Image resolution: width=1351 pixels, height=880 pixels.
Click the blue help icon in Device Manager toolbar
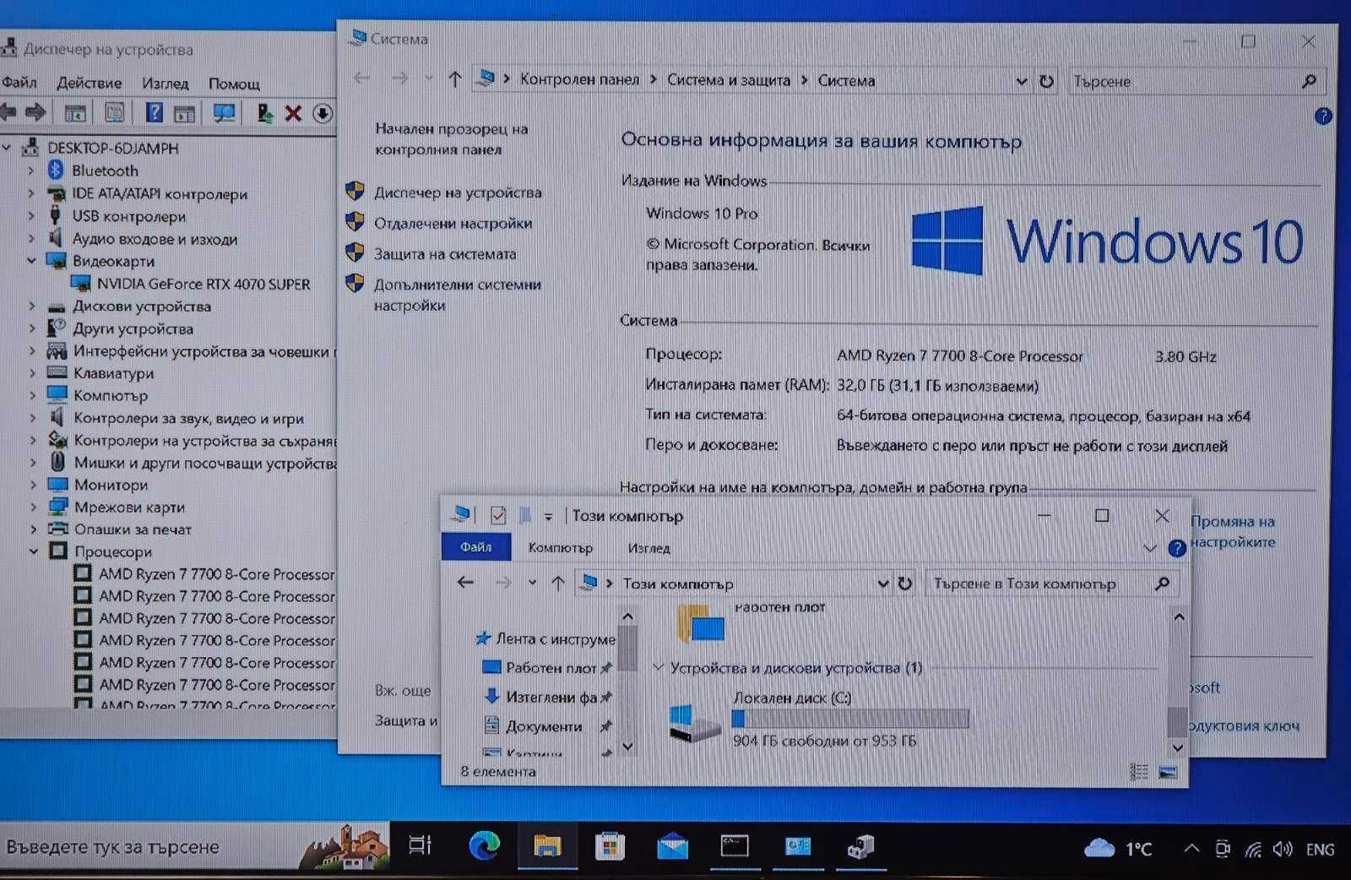(x=154, y=112)
